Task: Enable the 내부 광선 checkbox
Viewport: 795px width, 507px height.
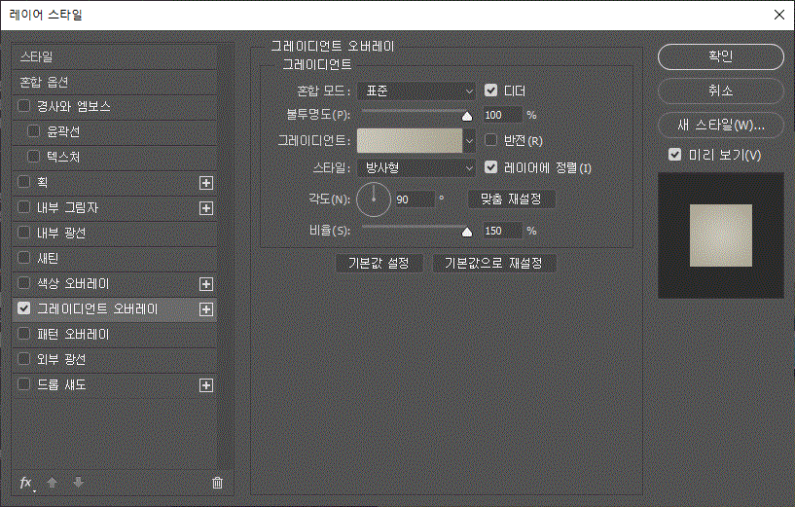Action: 23,233
